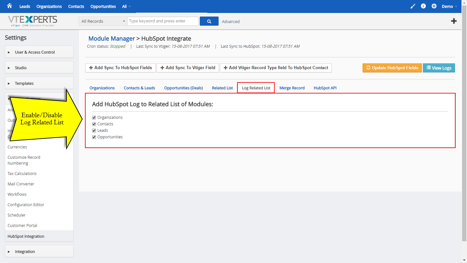The height and width of the screenshot is (263, 467).
Task: Check the Organizations log checkbox
Action: [94, 118]
